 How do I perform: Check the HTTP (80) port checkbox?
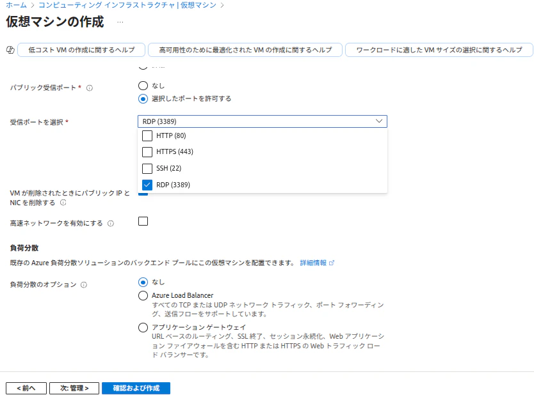(147, 136)
